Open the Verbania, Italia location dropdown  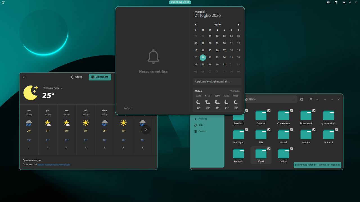(53, 88)
